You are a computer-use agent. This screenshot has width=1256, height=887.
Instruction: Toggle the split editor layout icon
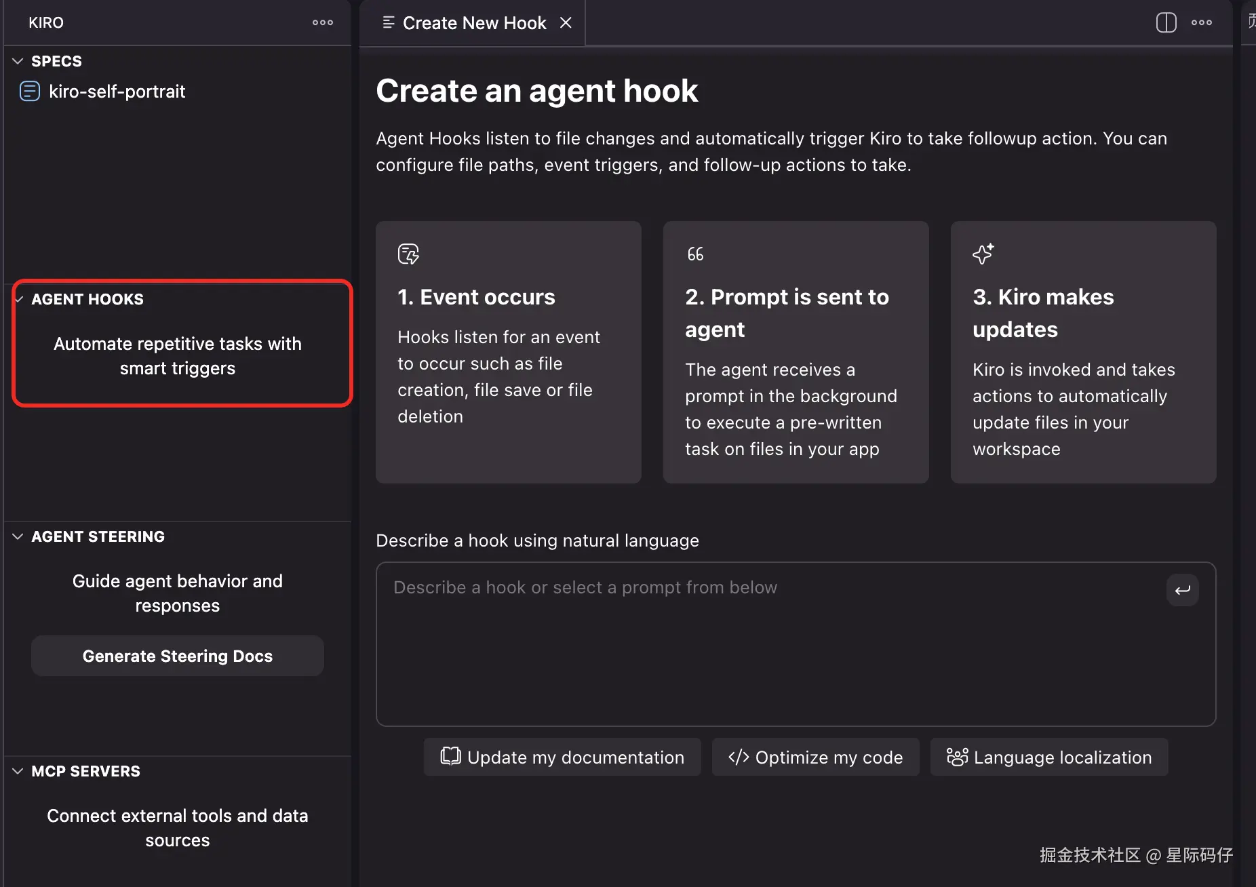[x=1166, y=22]
